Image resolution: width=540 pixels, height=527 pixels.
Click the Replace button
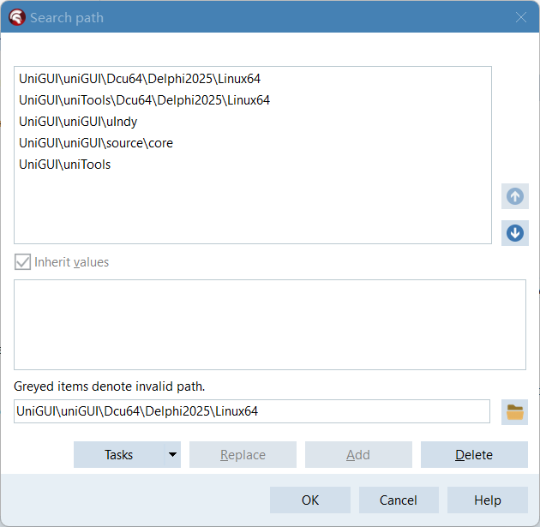pos(243,455)
